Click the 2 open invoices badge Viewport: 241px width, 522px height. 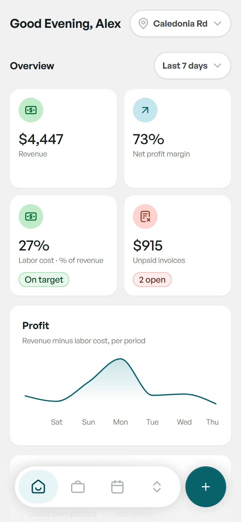(152, 280)
